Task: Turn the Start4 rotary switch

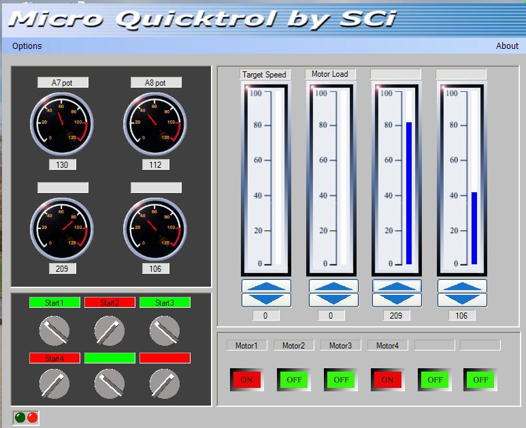Action: tap(54, 383)
